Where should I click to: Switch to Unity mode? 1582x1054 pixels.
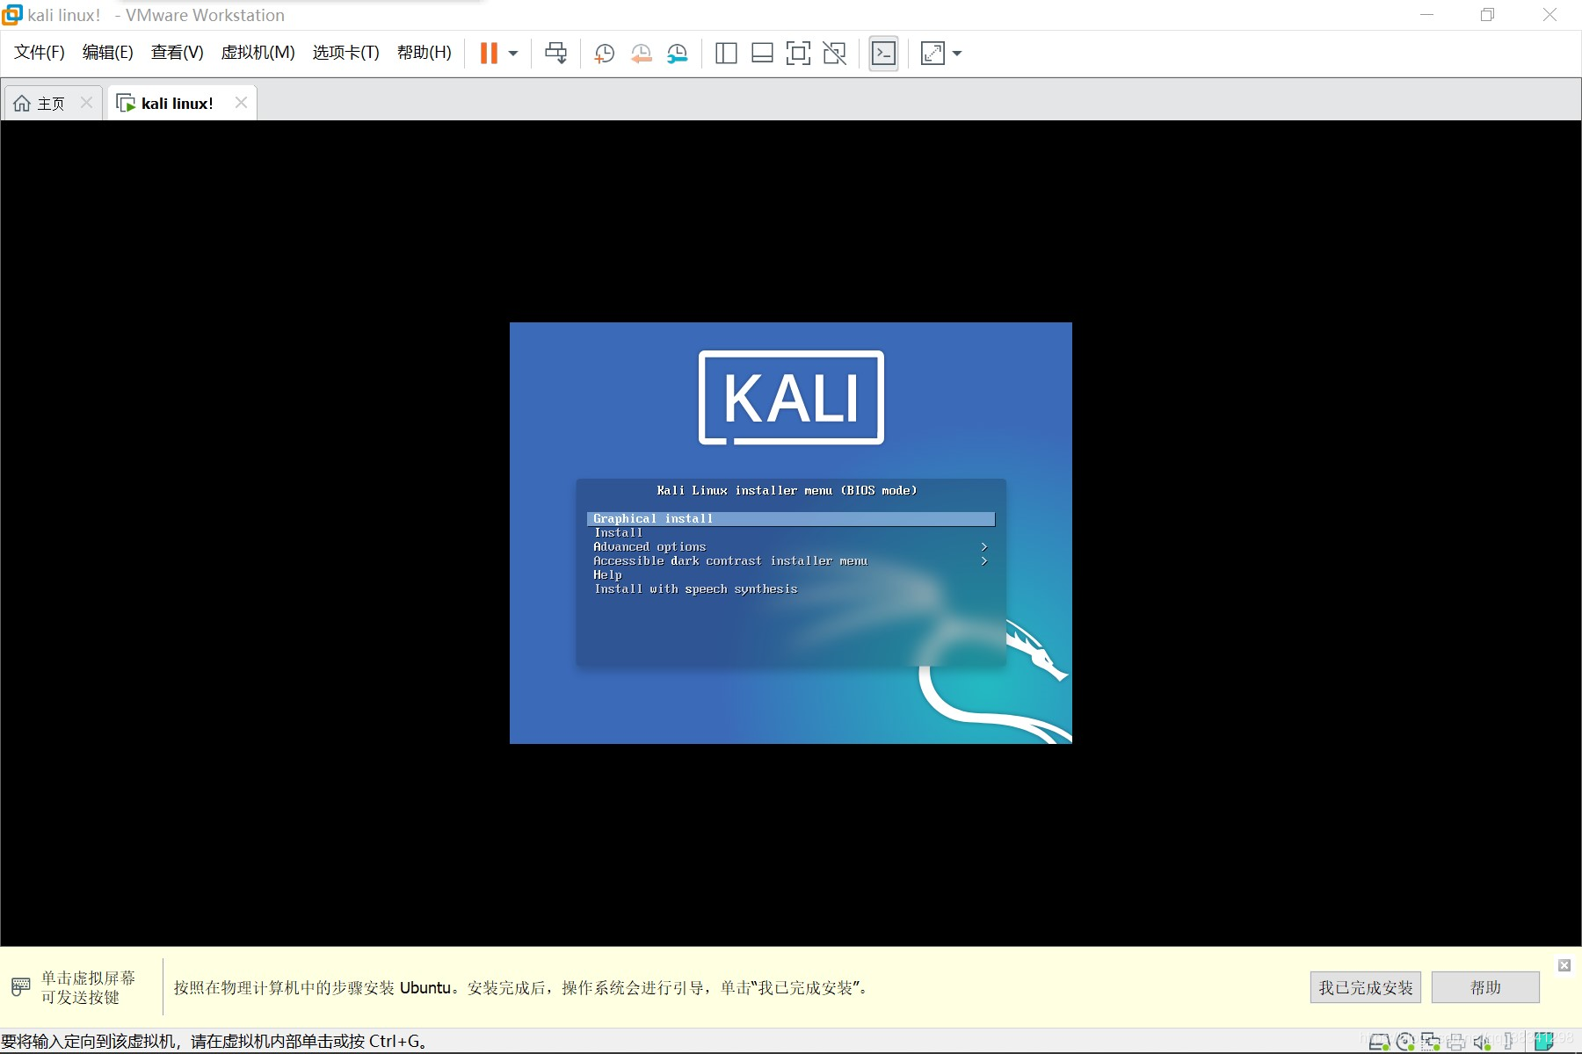pos(835,54)
